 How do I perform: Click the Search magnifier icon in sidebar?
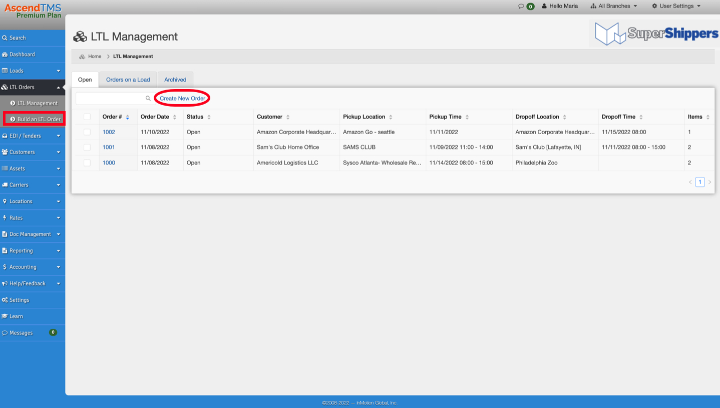5,38
